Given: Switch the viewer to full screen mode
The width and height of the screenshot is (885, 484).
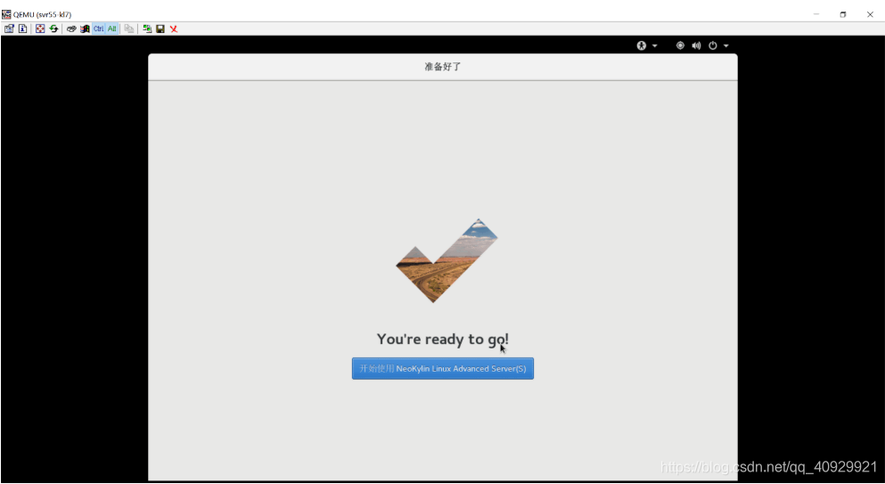Looking at the screenshot, I should [40, 29].
